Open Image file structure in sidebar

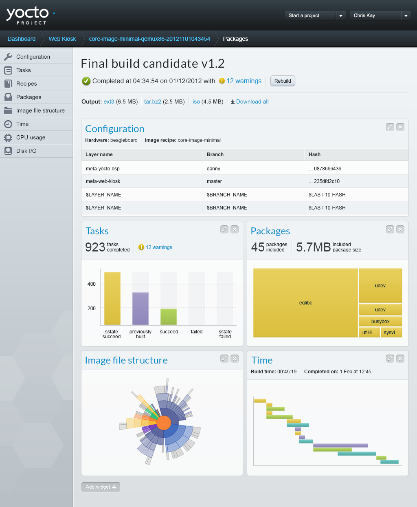(40, 110)
